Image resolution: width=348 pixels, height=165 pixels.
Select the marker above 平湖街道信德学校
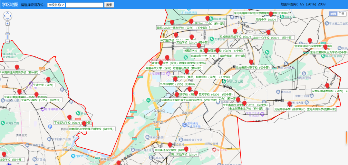pos(19,92)
